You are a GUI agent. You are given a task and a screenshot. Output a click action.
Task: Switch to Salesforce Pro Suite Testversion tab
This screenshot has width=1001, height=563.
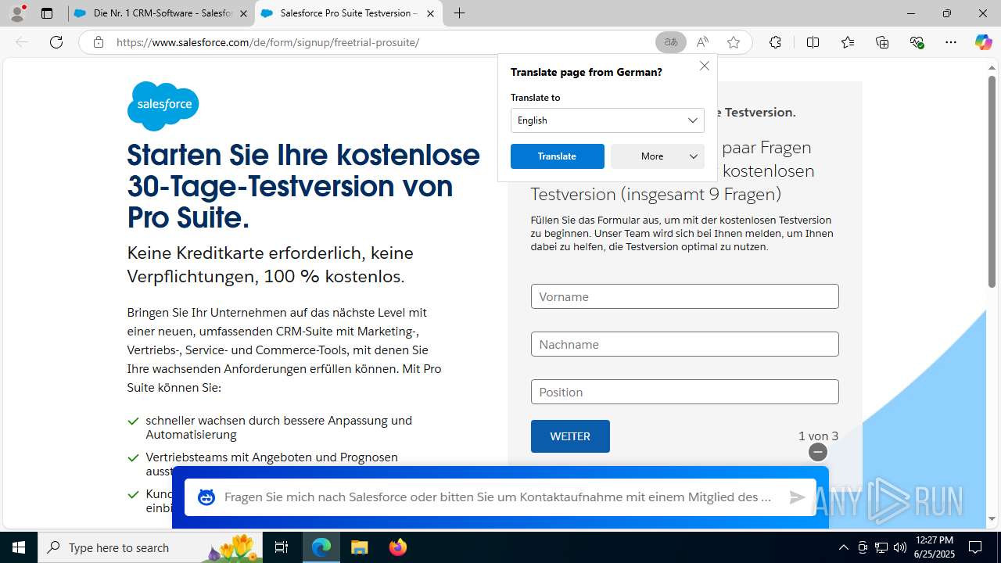(x=348, y=13)
